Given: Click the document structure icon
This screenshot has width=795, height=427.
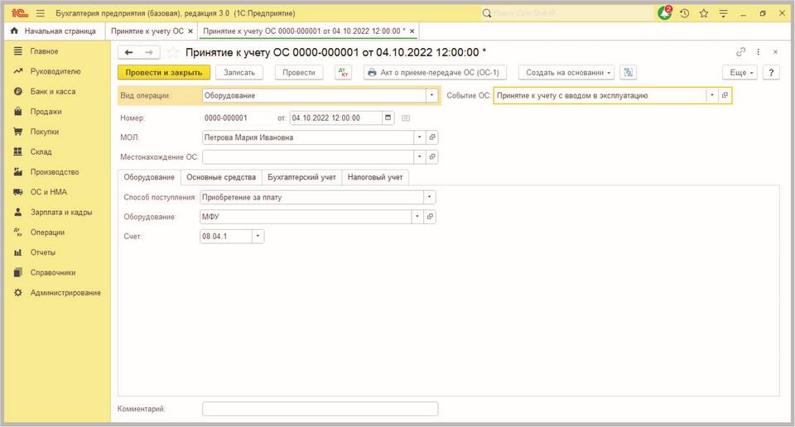Looking at the screenshot, I should 629,73.
